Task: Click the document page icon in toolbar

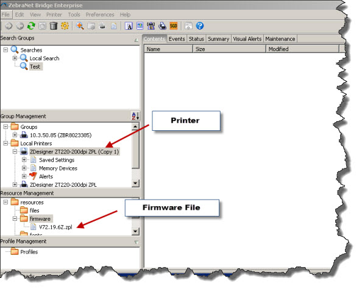Action: [x=113, y=26]
